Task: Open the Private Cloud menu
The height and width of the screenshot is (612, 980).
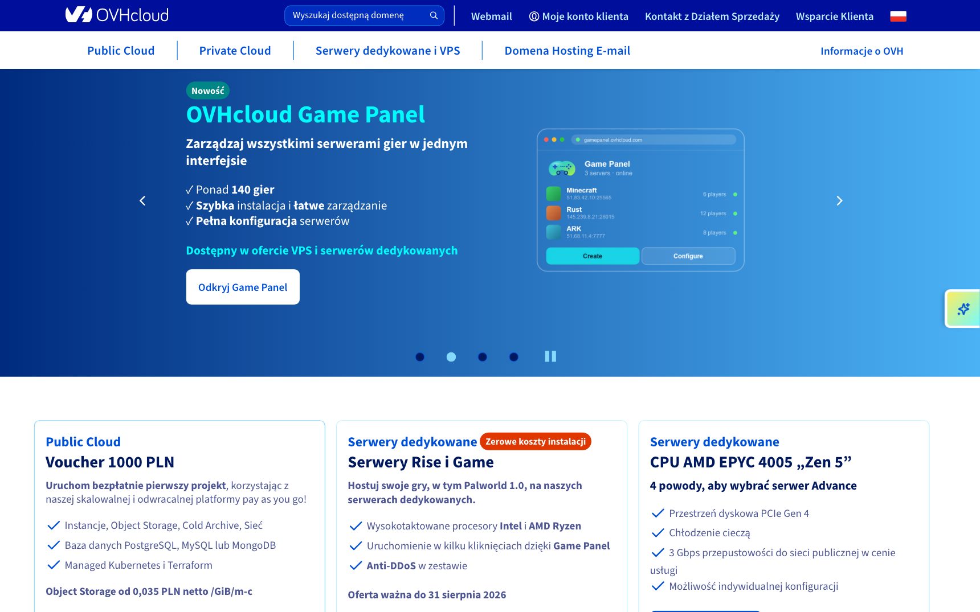Action: pos(235,51)
